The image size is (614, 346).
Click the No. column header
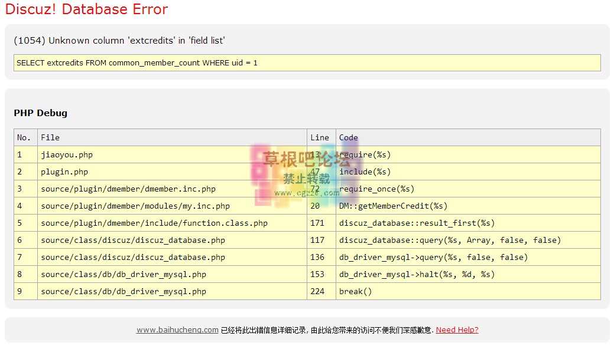[x=24, y=137]
